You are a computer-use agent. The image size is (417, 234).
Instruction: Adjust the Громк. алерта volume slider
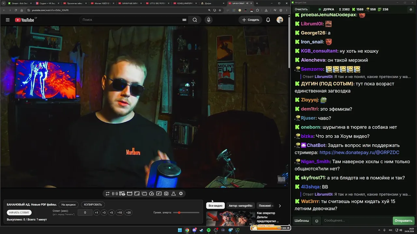[x=186, y=213]
